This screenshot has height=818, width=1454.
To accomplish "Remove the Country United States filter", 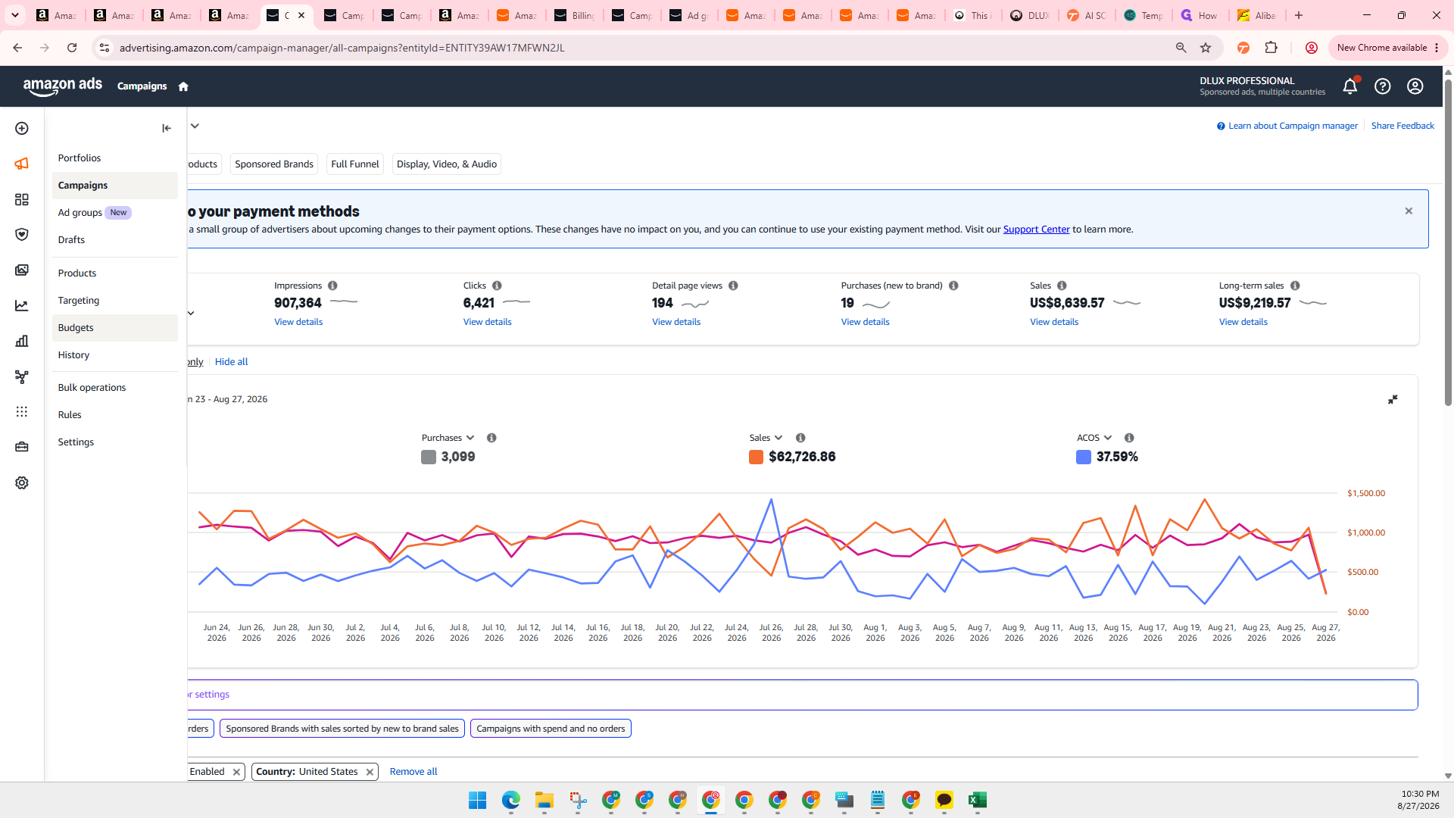I will [370, 772].
